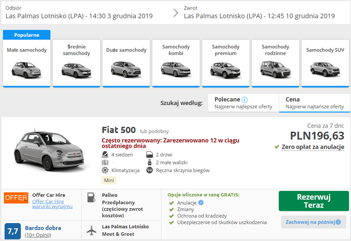Viewport: 351px width, 241px height.
Task: Click the 7,7 rating badge
Action: point(13,231)
